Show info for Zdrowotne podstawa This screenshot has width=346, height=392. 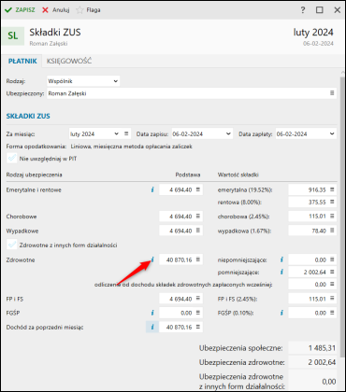pyautogui.click(x=152, y=259)
